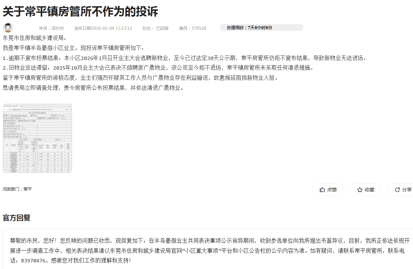This screenshot has height=269, width=413.
Task: Click the 问政部门:常平 department label
Action: tap(17, 189)
